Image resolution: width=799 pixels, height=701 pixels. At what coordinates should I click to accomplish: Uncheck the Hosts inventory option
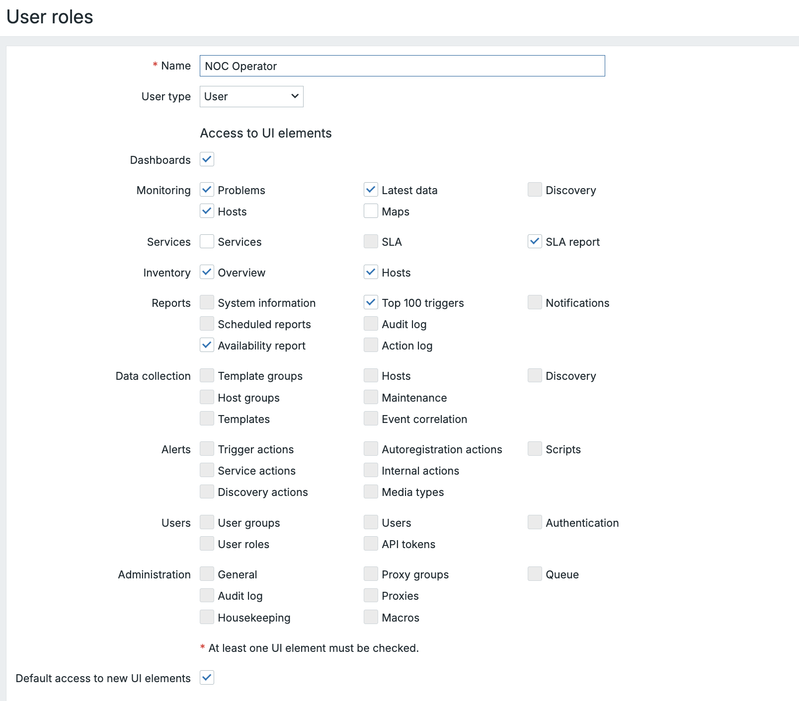click(370, 272)
